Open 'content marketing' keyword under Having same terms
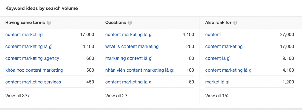 [24, 35]
